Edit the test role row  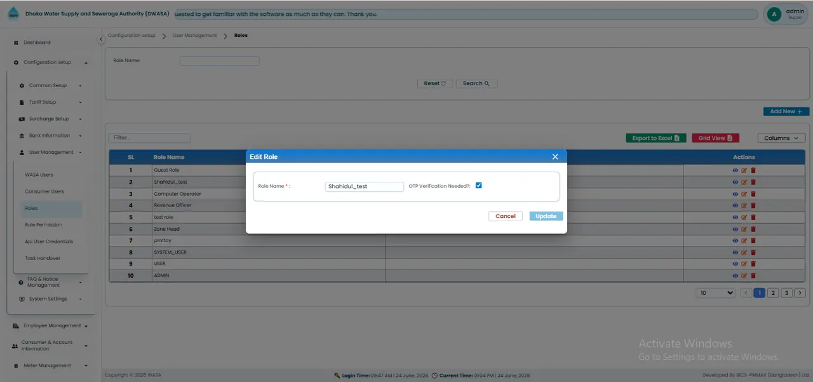pos(744,217)
